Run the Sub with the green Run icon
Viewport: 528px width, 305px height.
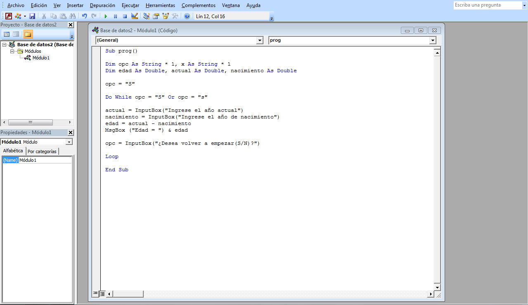[105, 16]
